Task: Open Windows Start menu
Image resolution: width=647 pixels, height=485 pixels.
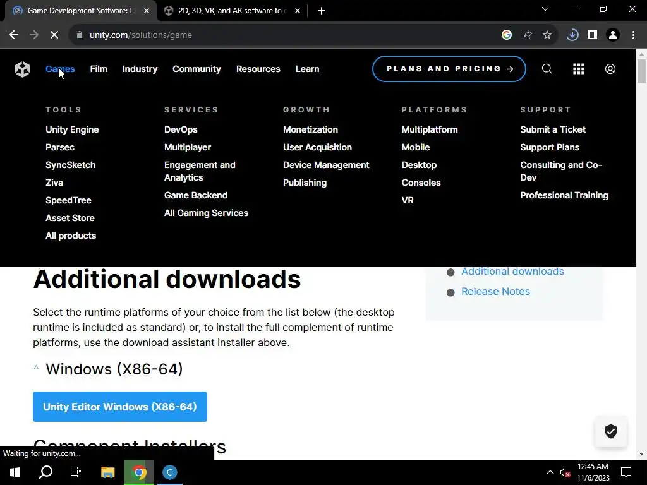Action: [x=15, y=472]
